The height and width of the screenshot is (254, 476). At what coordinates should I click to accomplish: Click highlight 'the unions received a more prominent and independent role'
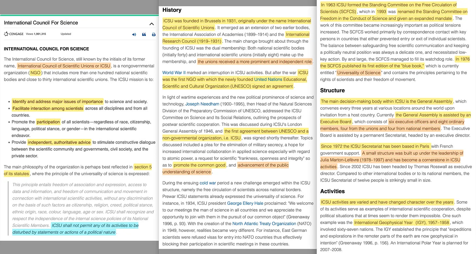[x=255, y=62]
